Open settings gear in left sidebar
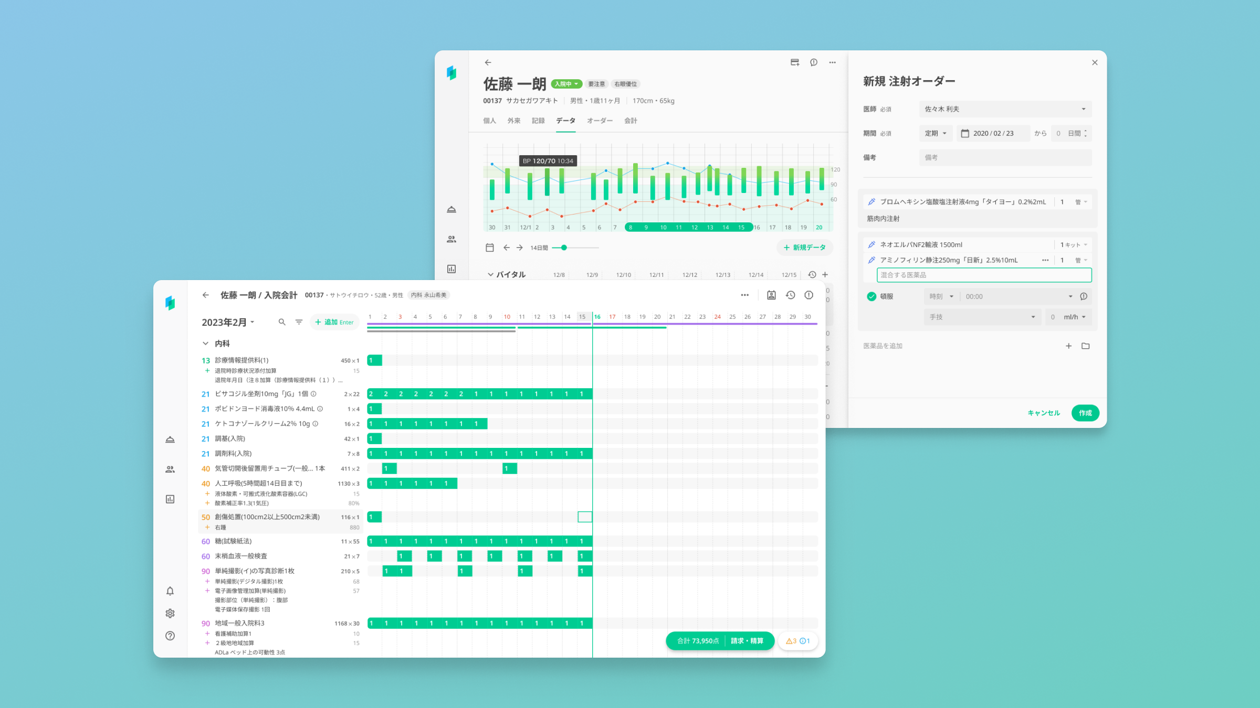 pos(170,613)
